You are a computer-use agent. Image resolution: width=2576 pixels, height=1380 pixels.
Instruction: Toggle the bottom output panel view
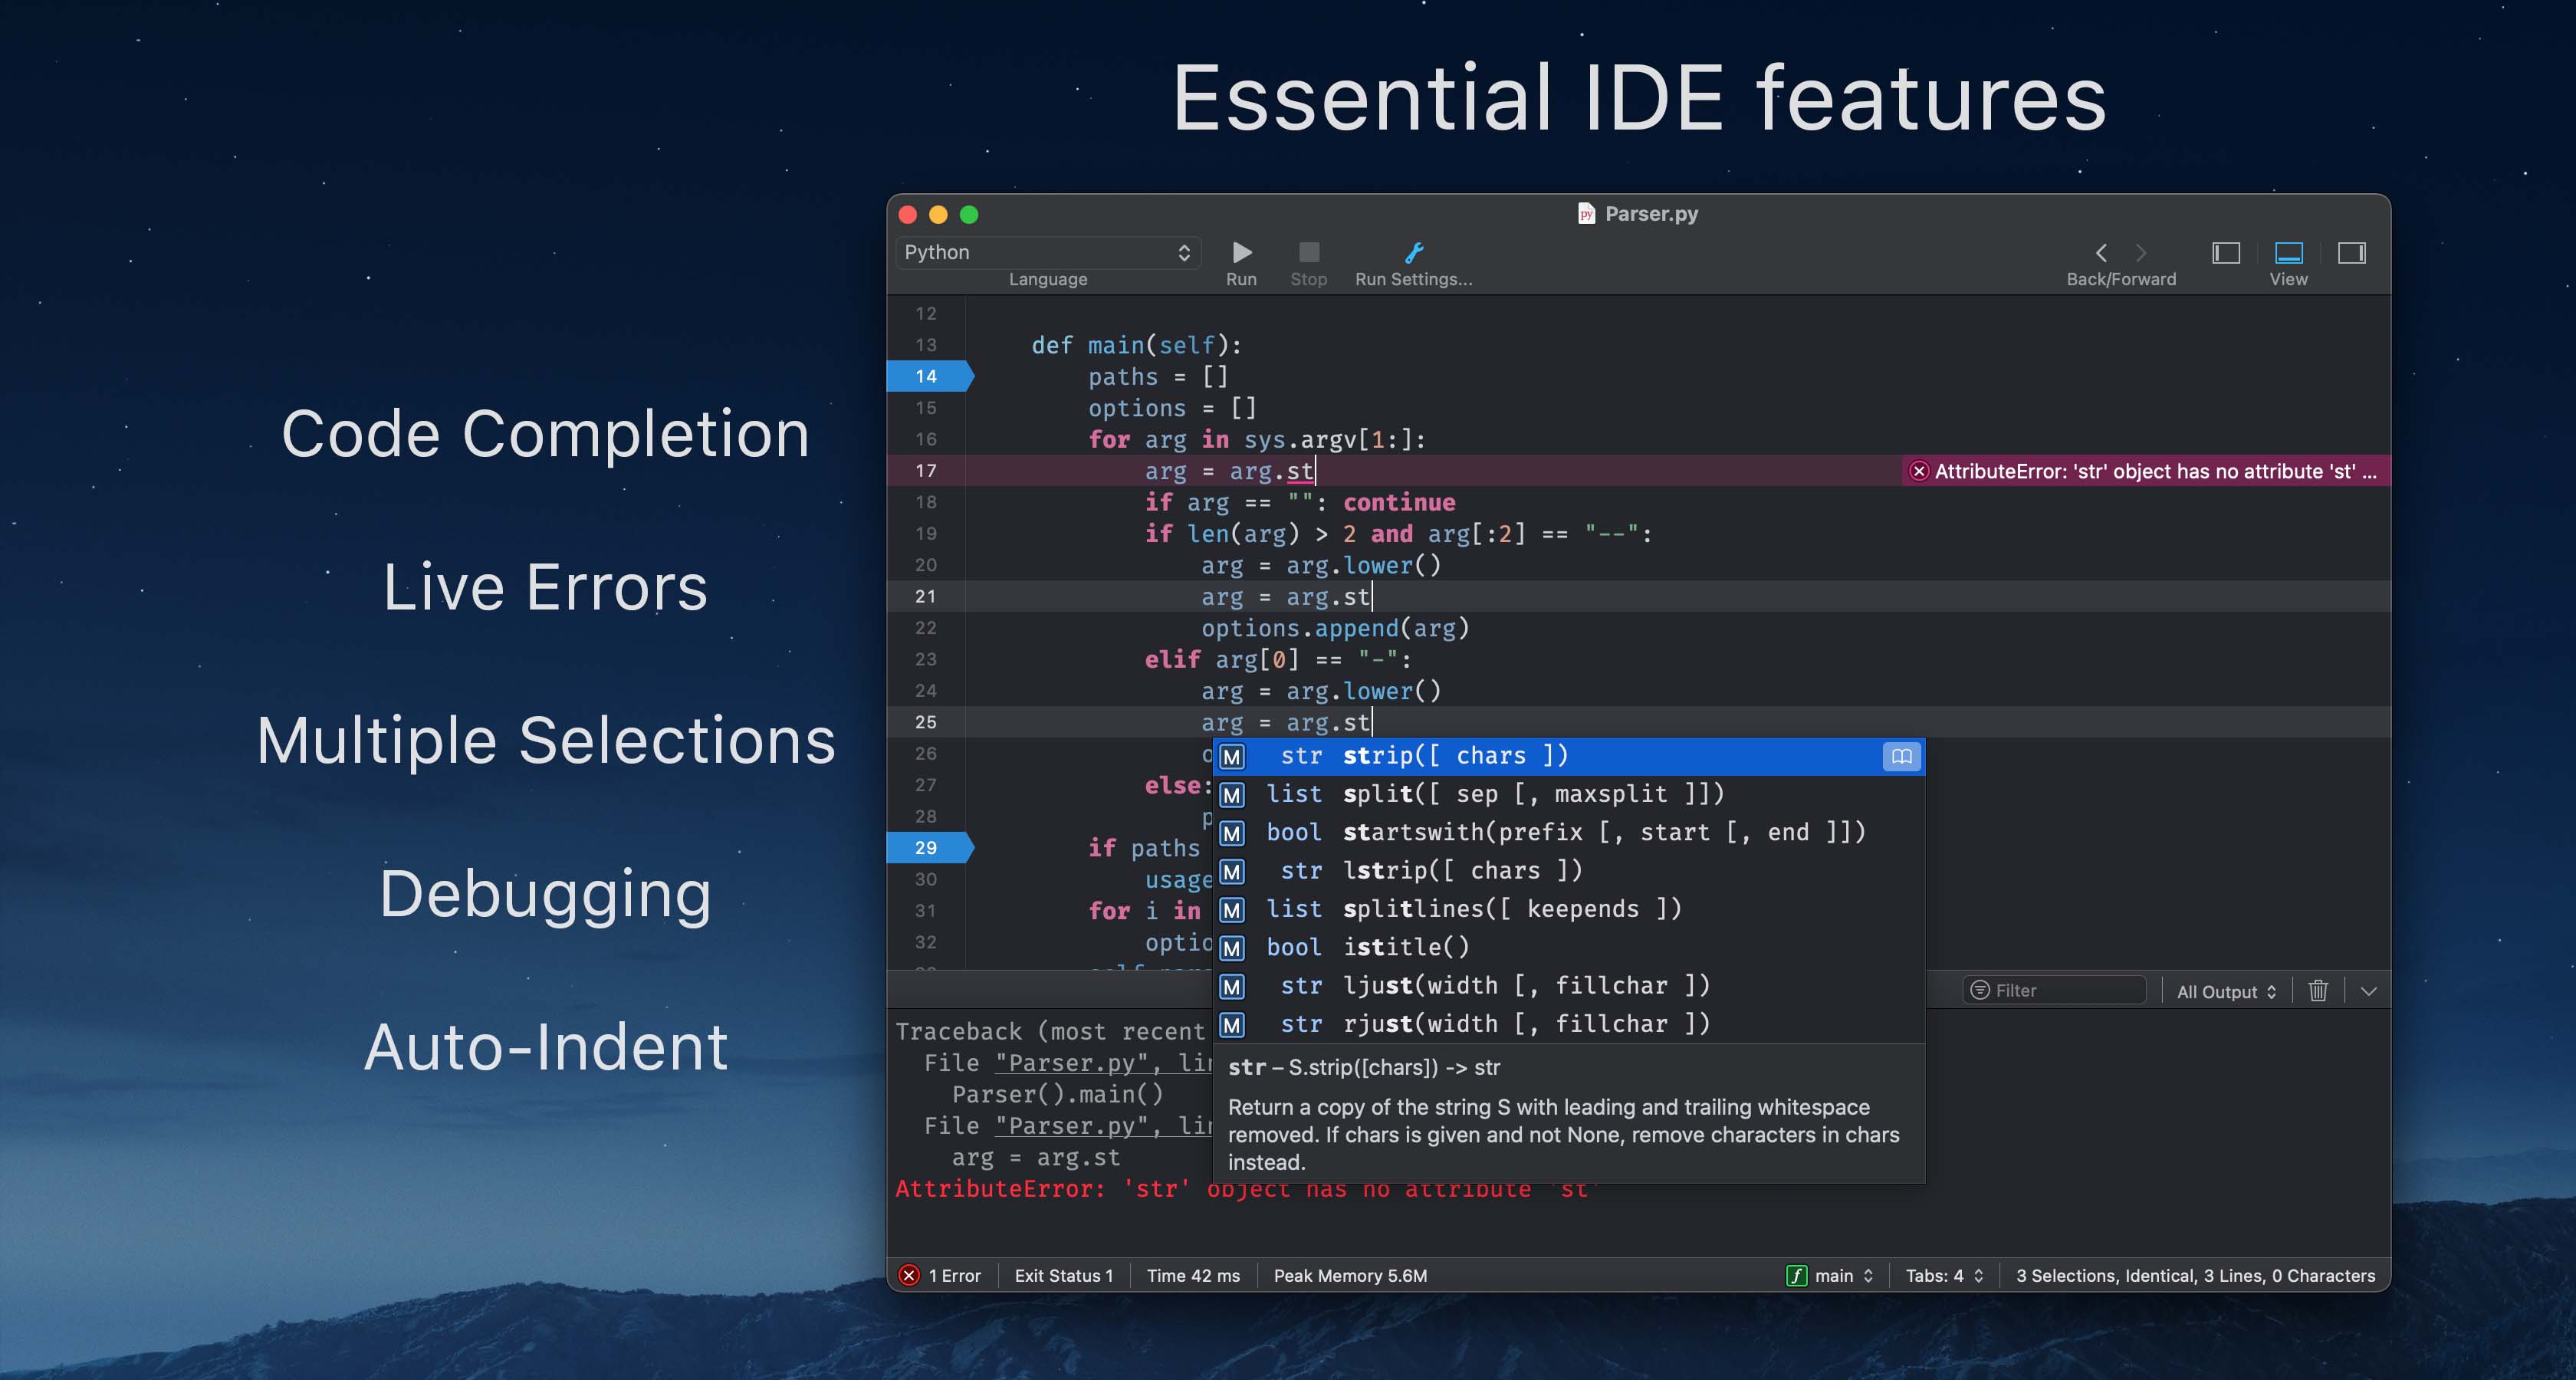click(2288, 253)
